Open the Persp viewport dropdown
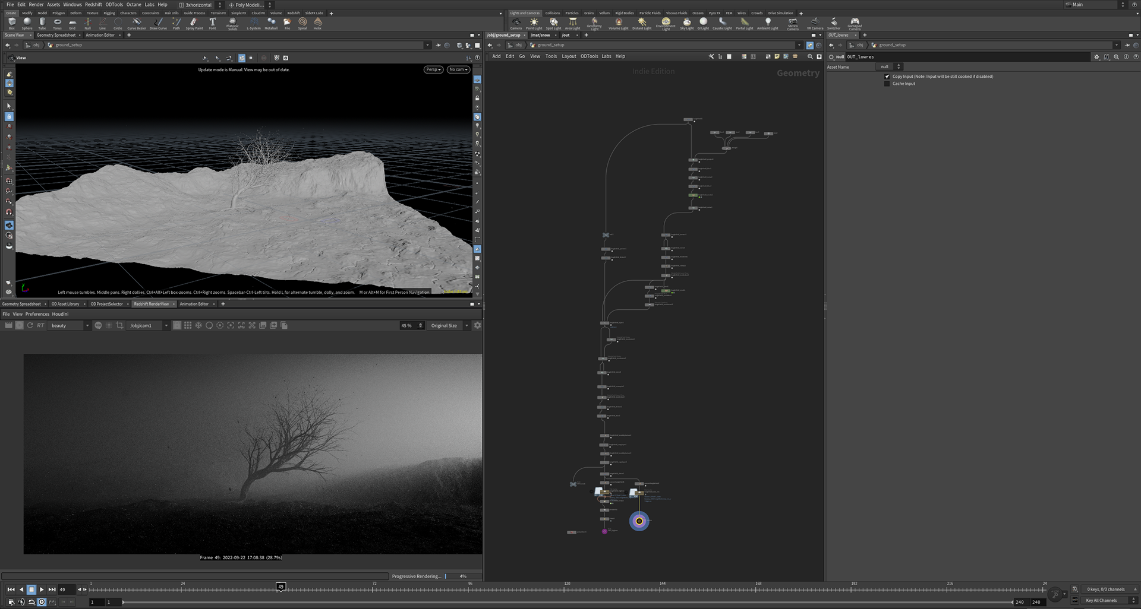 pyautogui.click(x=433, y=69)
